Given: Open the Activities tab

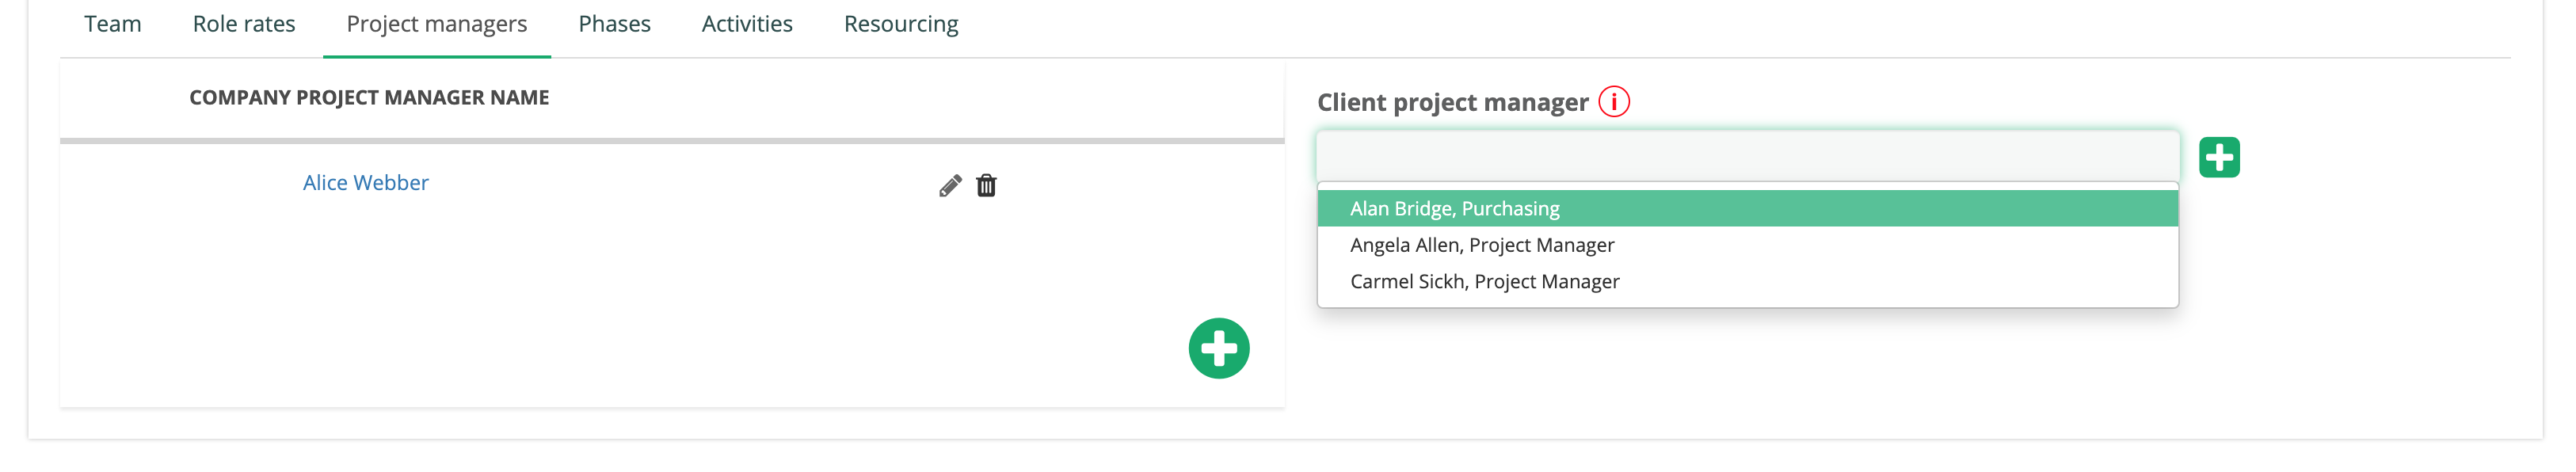Looking at the screenshot, I should (747, 24).
